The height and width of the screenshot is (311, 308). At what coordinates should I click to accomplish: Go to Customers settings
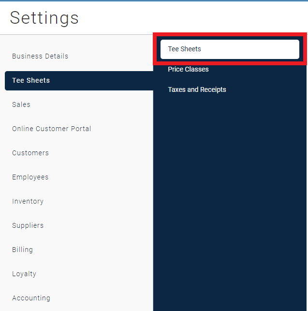point(30,153)
